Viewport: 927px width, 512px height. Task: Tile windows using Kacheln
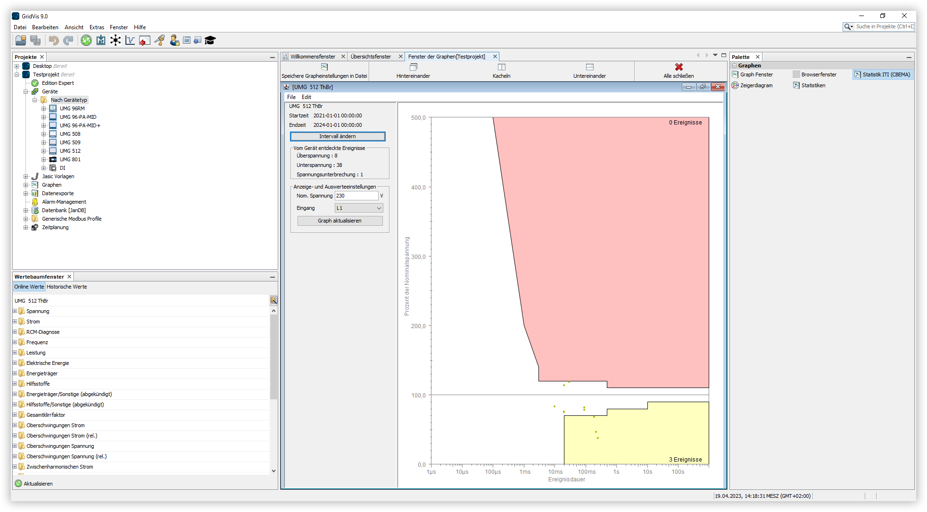click(502, 71)
